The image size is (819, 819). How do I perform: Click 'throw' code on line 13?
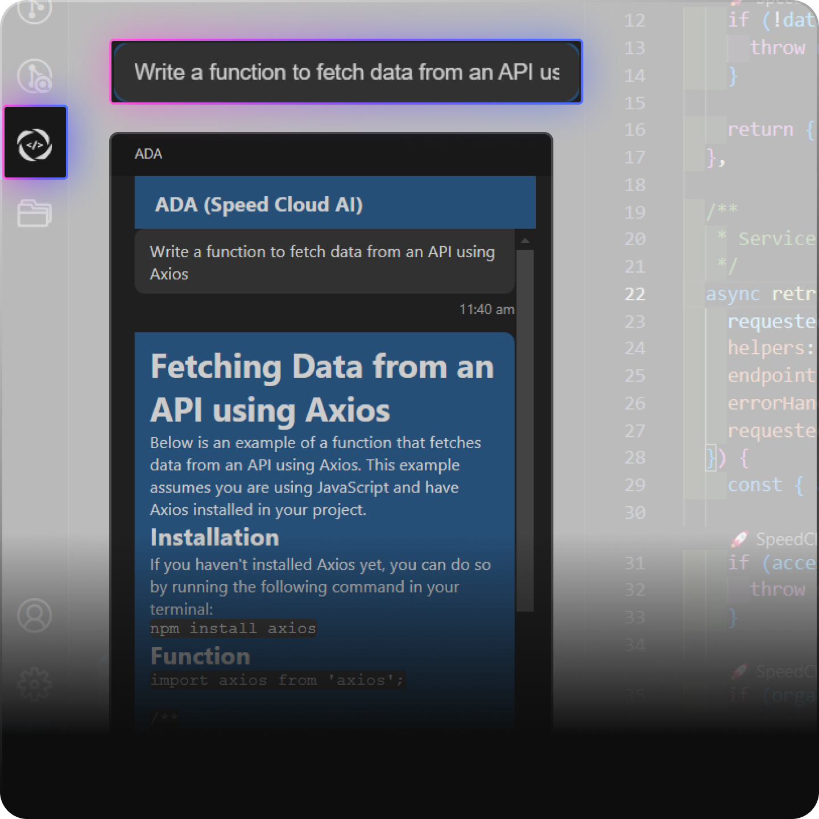point(778,48)
